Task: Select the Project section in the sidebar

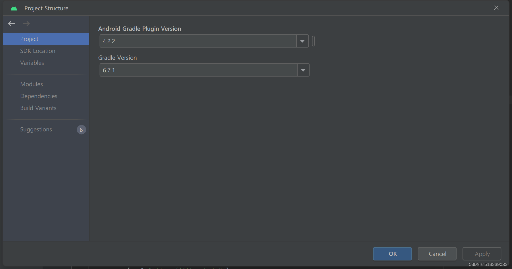Action: click(x=29, y=39)
